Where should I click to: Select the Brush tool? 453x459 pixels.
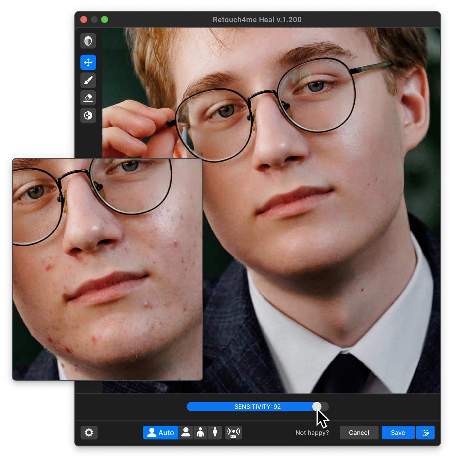point(88,80)
